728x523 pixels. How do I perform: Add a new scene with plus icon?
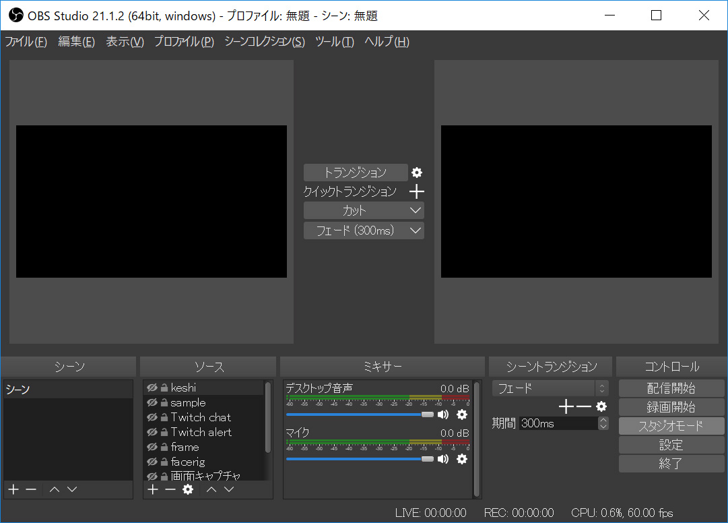click(x=13, y=489)
